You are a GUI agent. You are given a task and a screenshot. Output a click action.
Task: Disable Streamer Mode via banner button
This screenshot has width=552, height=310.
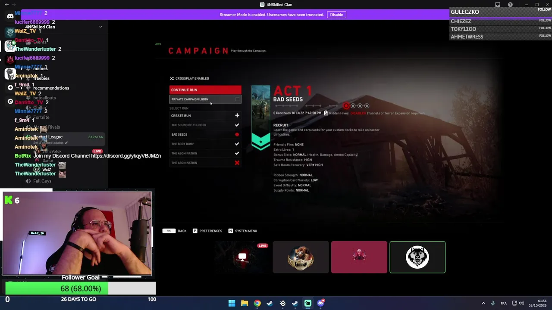coord(336,15)
